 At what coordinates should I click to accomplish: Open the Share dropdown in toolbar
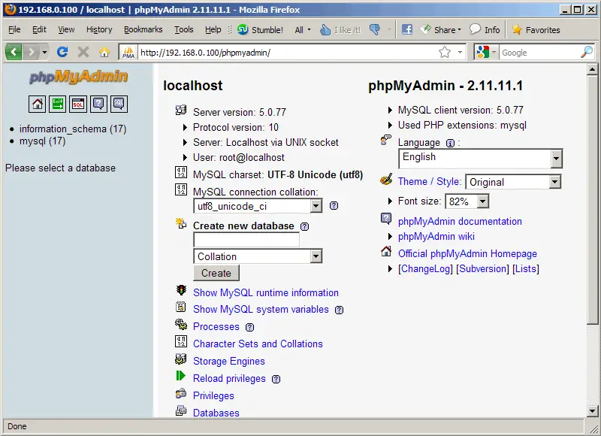(441, 29)
